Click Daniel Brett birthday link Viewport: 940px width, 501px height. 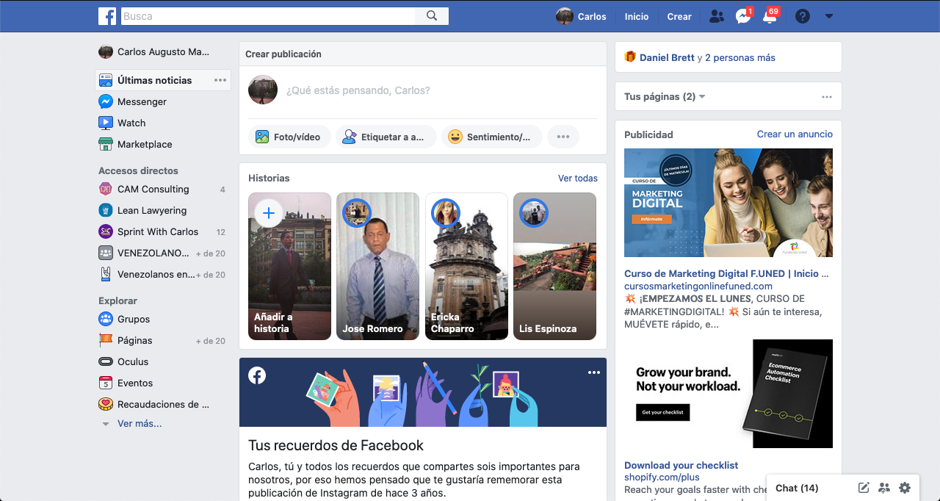coord(667,57)
